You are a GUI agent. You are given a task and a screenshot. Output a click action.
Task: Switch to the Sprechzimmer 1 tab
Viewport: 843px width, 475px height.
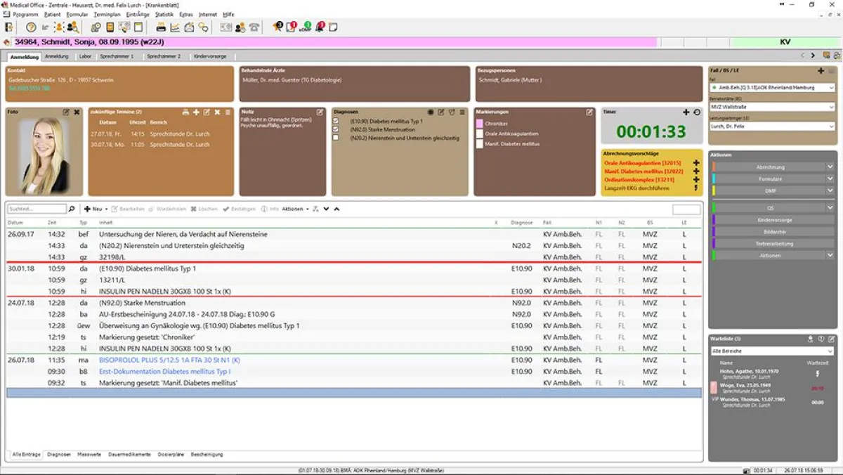tap(117, 56)
